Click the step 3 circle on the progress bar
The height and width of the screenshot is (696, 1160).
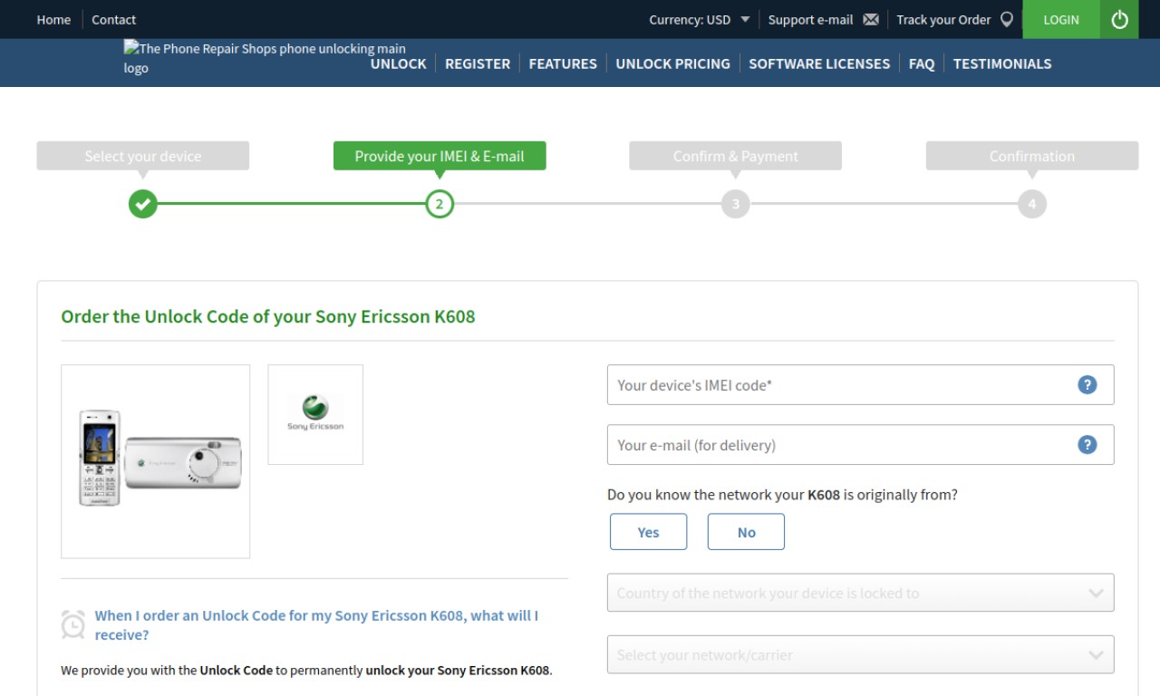(x=736, y=204)
